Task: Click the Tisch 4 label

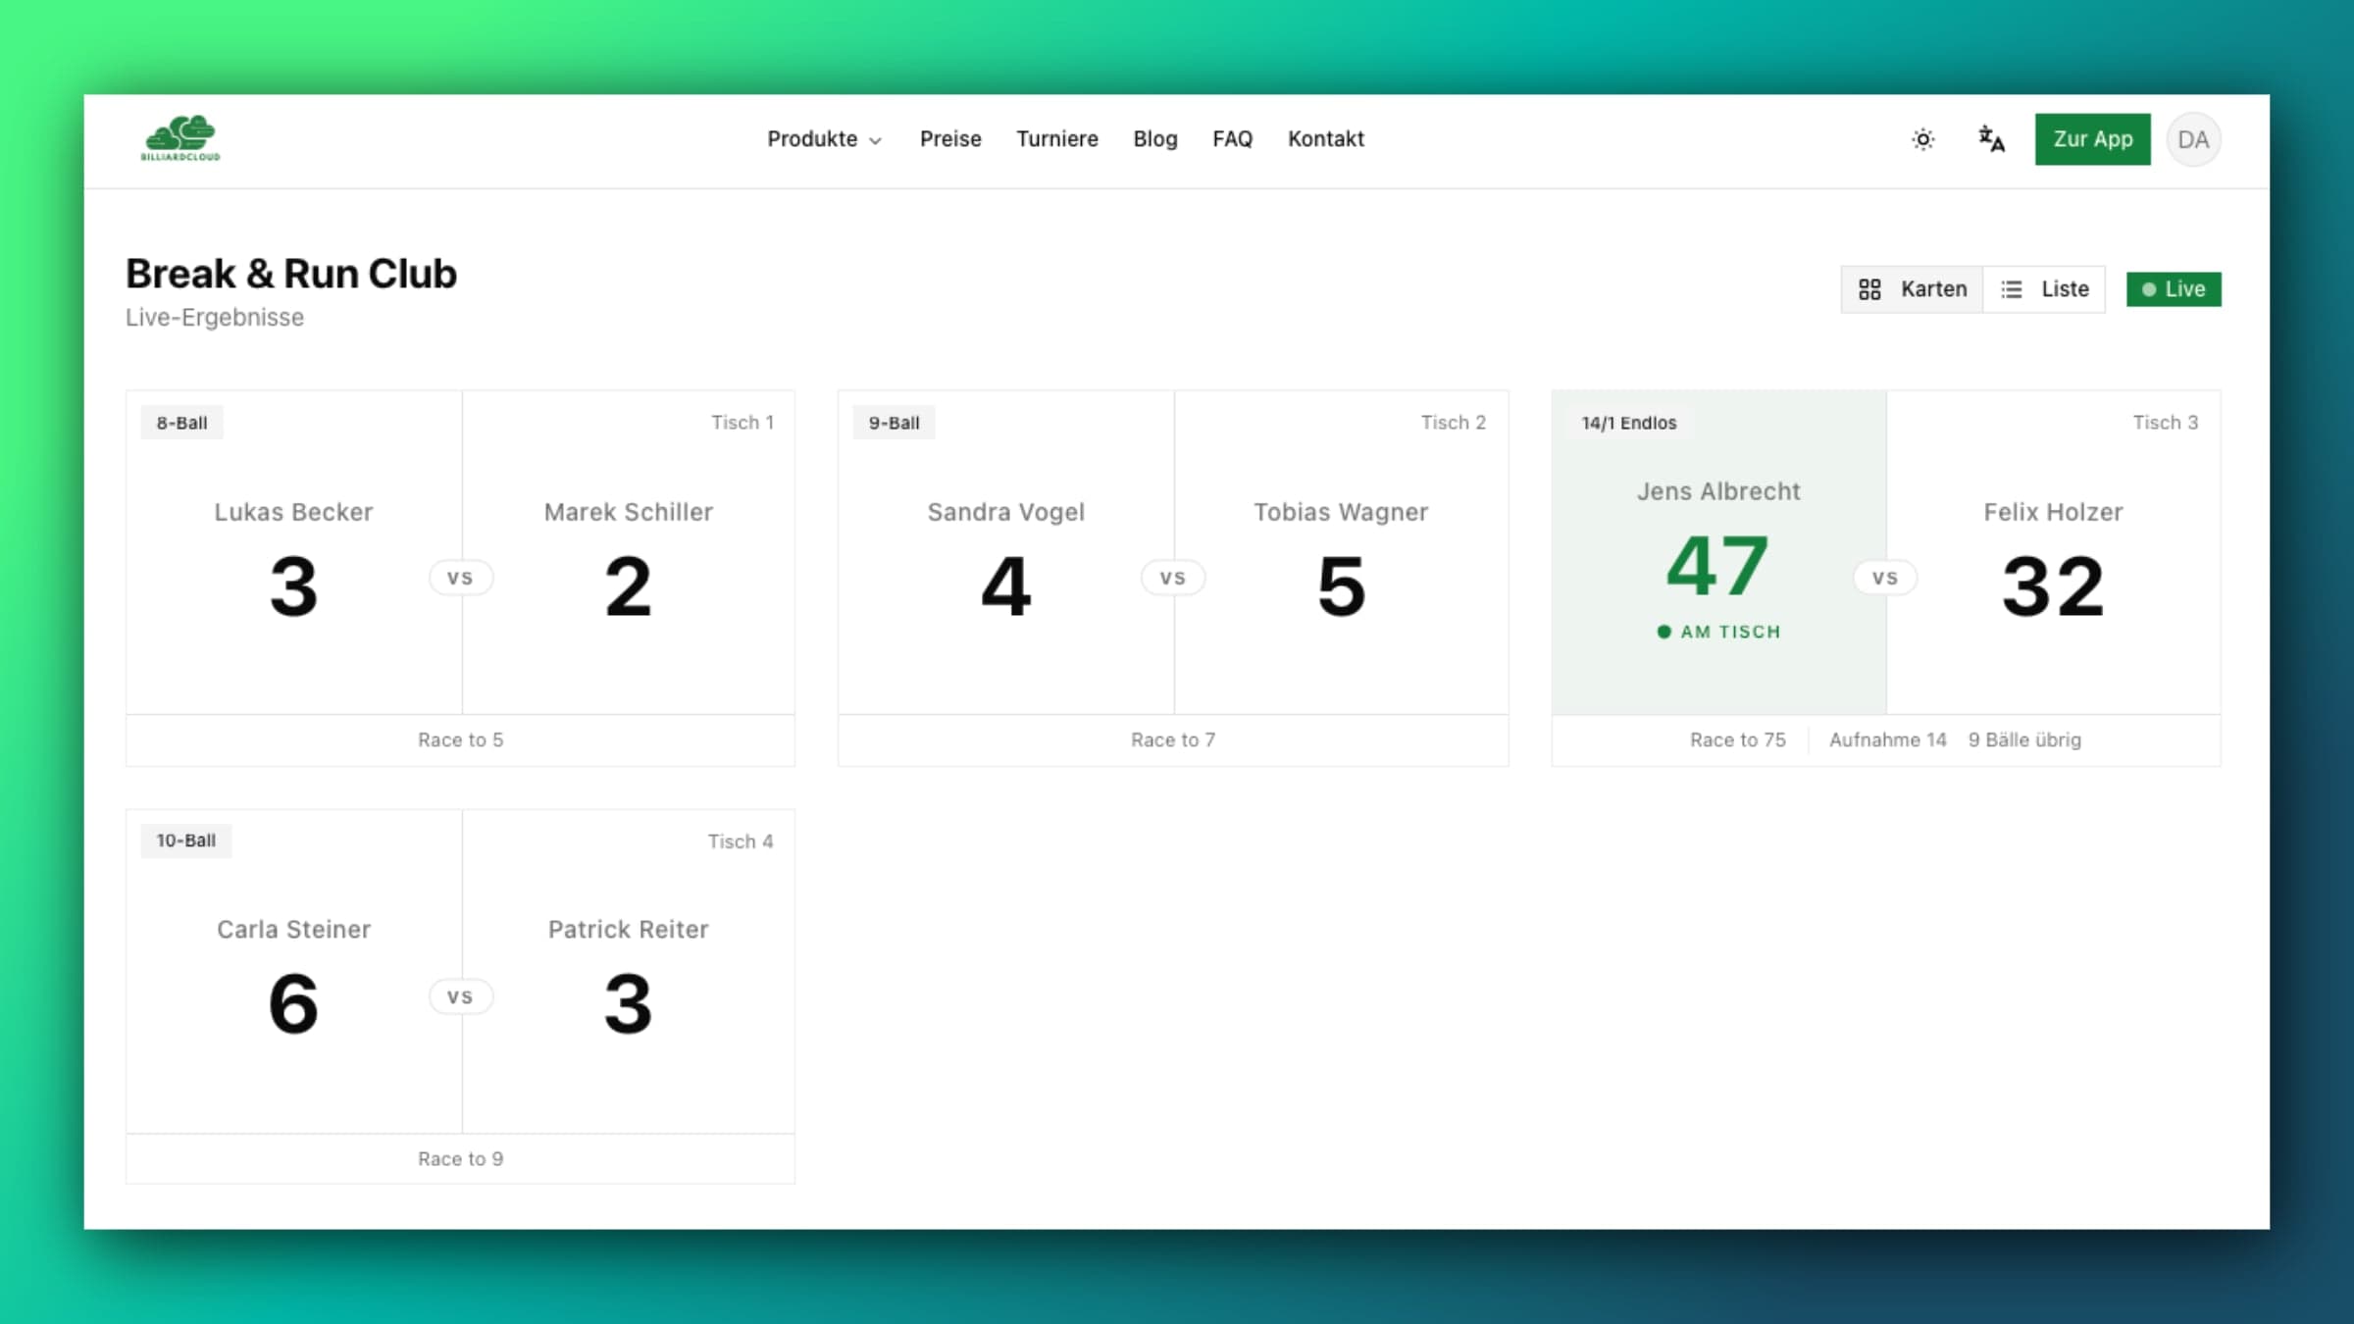Action: [741, 841]
